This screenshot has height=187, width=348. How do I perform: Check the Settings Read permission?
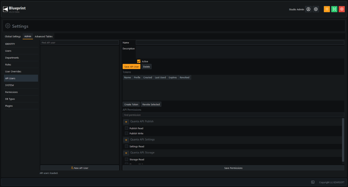point(127,146)
